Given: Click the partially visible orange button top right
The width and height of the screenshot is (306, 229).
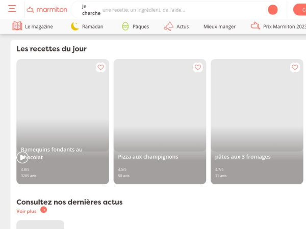Looking at the screenshot, I should (300, 10).
